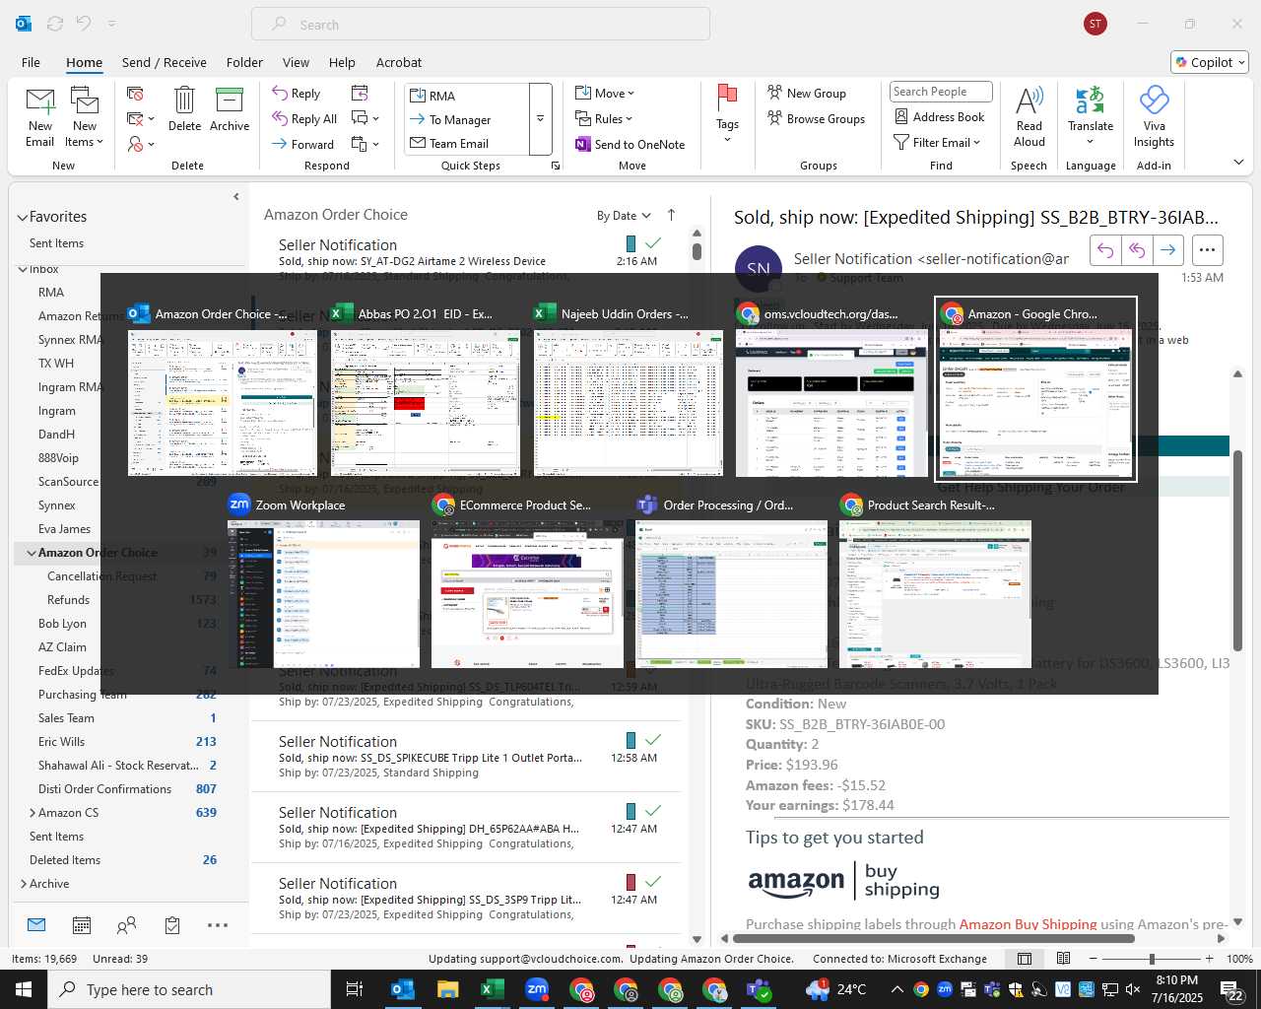
Task: Toggle flag on 12:58 AM Seller Notification
Action: [652, 740]
